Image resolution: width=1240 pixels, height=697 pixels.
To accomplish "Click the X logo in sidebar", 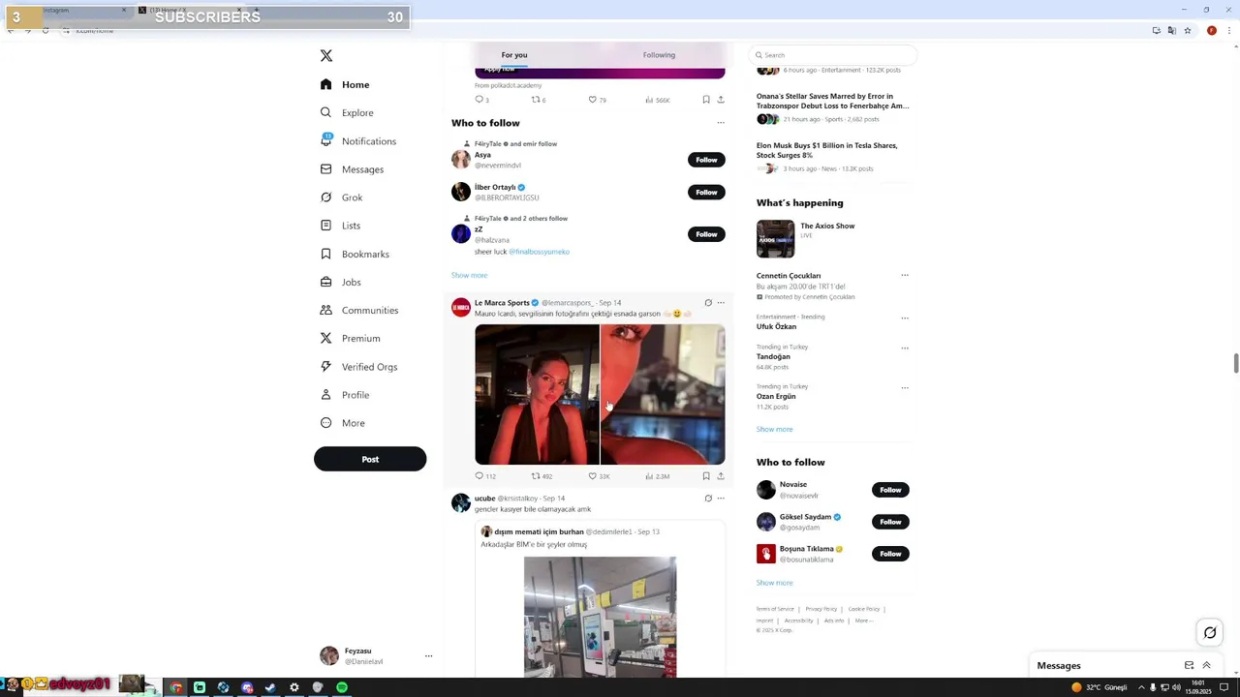I will point(326,56).
